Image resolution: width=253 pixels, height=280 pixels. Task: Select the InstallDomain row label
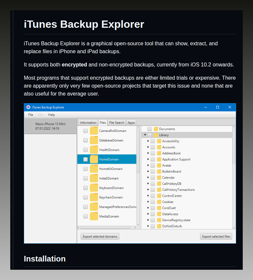pos(109,178)
